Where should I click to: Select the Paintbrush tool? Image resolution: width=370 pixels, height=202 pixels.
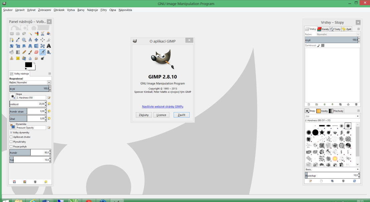click(30, 52)
